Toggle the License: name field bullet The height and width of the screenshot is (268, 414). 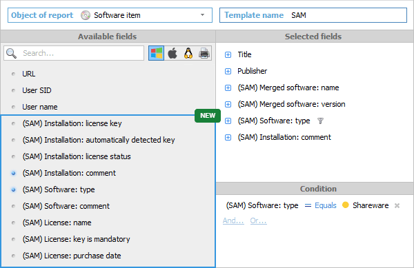(x=14, y=223)
